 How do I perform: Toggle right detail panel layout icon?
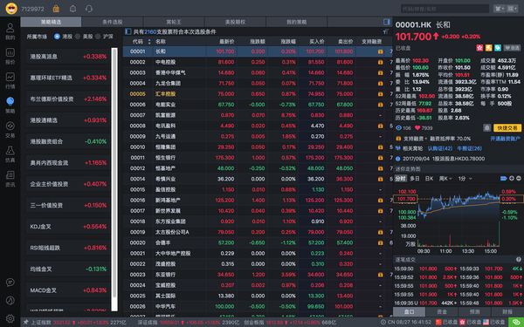[386, 22]
